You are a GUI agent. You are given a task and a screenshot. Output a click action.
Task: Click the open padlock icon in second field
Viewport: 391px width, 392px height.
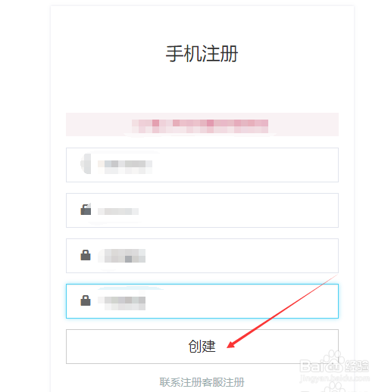click(x=86, y=210)
